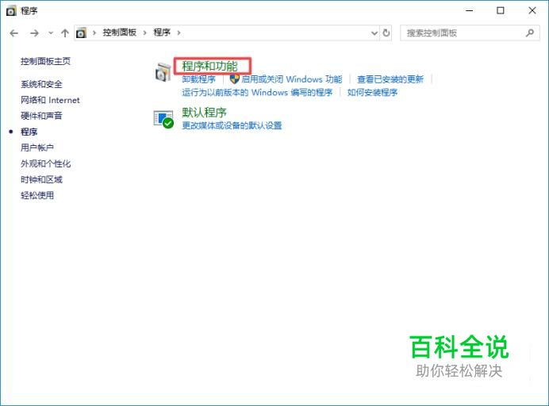The image size is (549, 406).
Task: Open address bar history dropdown
Action: (374, 33)
